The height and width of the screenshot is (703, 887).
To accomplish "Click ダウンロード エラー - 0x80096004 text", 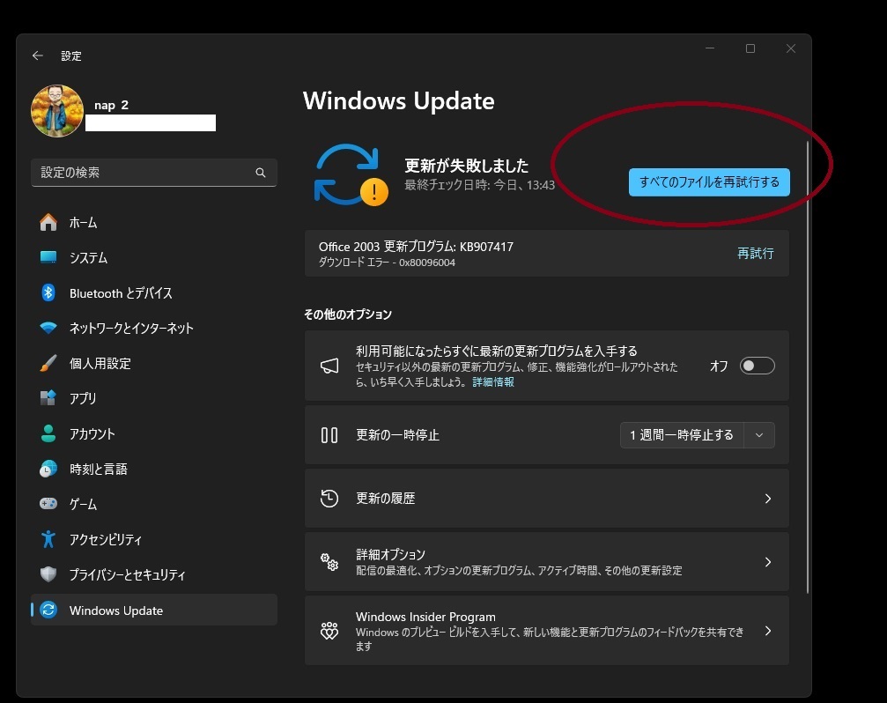I will [387, 263].
